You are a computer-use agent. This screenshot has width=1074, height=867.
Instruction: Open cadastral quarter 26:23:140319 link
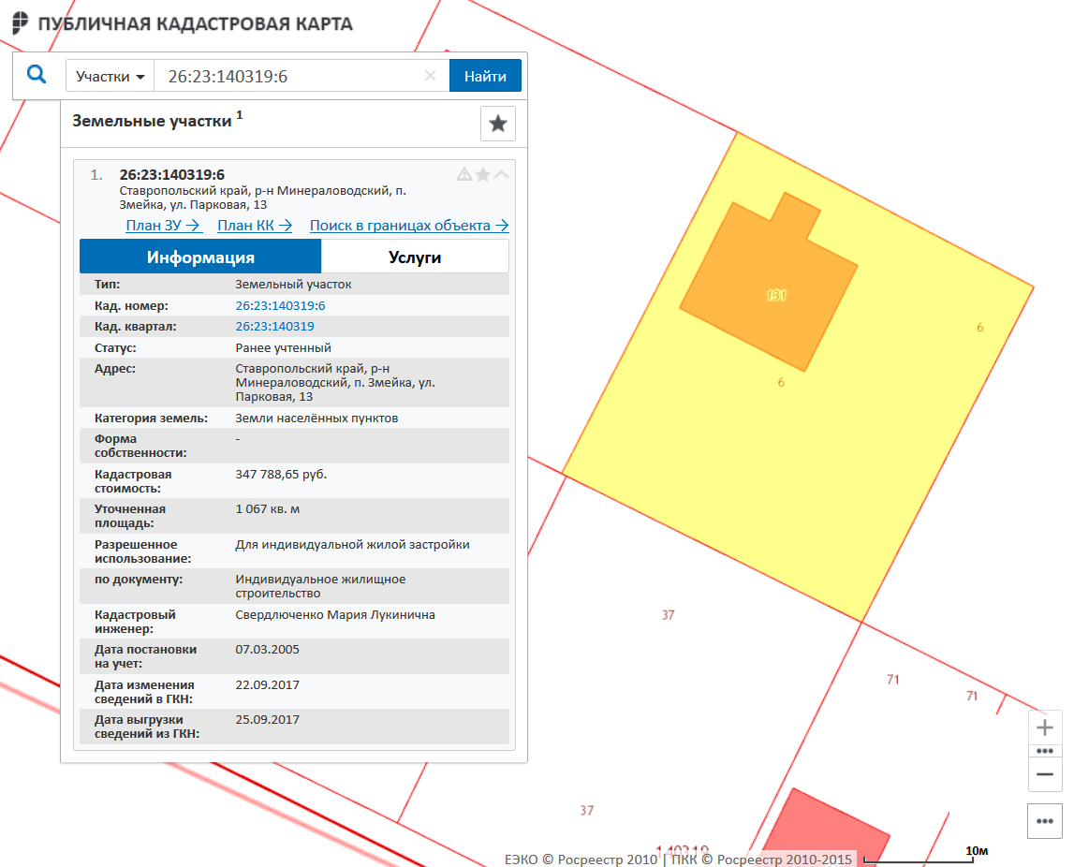274,327
